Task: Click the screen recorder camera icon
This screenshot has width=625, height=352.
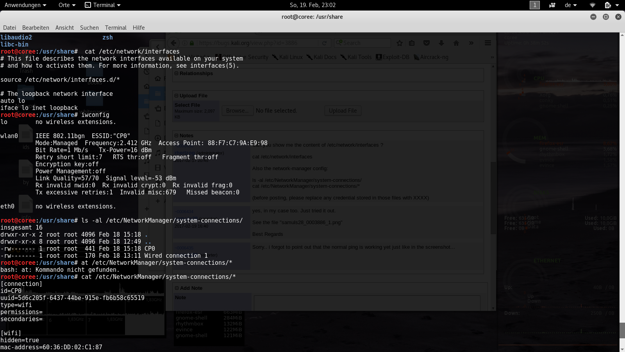Action: click(552, 5)
